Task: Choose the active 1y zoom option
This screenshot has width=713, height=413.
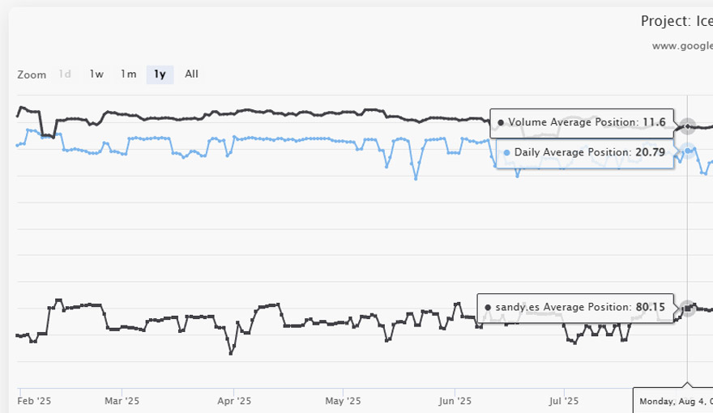Action: 160,75
